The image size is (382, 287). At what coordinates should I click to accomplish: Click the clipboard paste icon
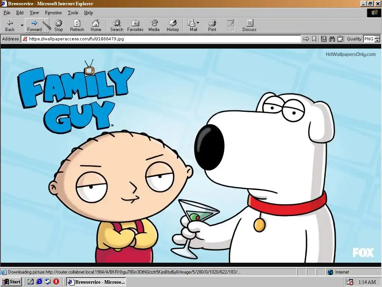(x=340, y=39)
